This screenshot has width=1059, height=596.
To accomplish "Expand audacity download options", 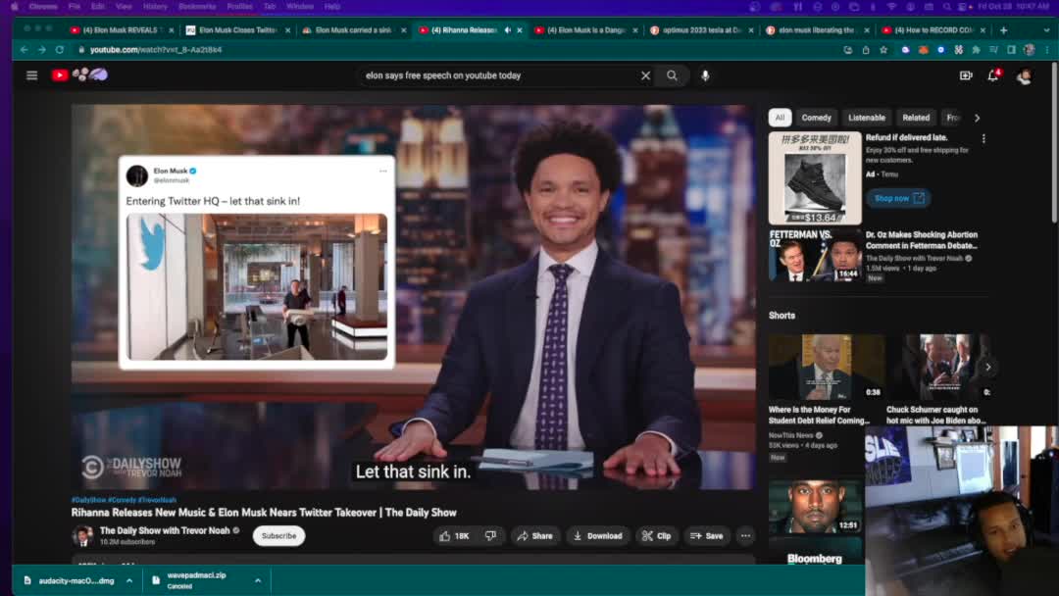I will [x=129, y=580].
